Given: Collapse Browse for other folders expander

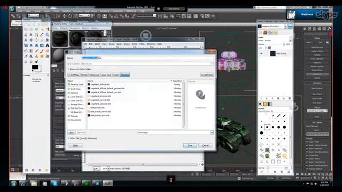Looking at the screenshot, I should [68, 69].
